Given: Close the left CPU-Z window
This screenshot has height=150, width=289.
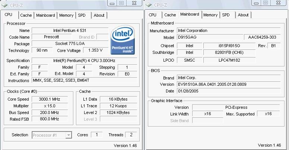Looking at the screenshot, I should [134, 3].
